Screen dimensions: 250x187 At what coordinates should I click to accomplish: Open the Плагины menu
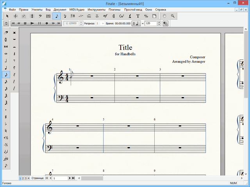tap(114, 9)
